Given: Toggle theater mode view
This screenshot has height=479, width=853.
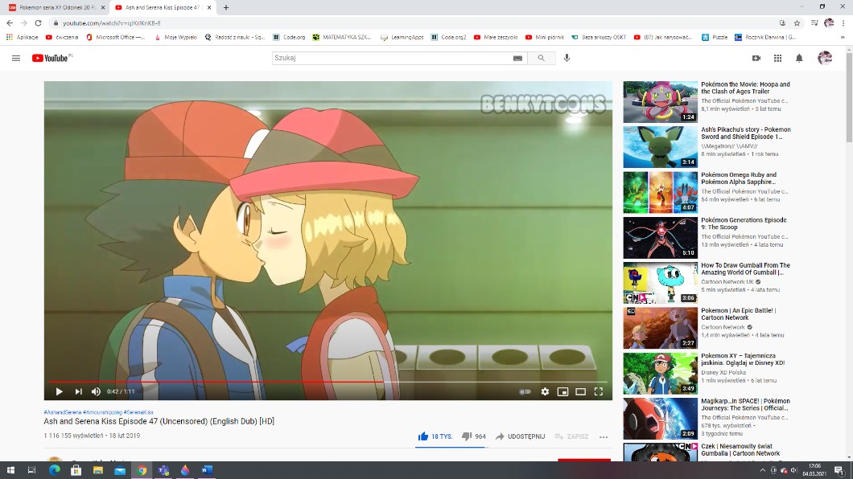Looking at the screenshot, I should [x=580, y=391].
